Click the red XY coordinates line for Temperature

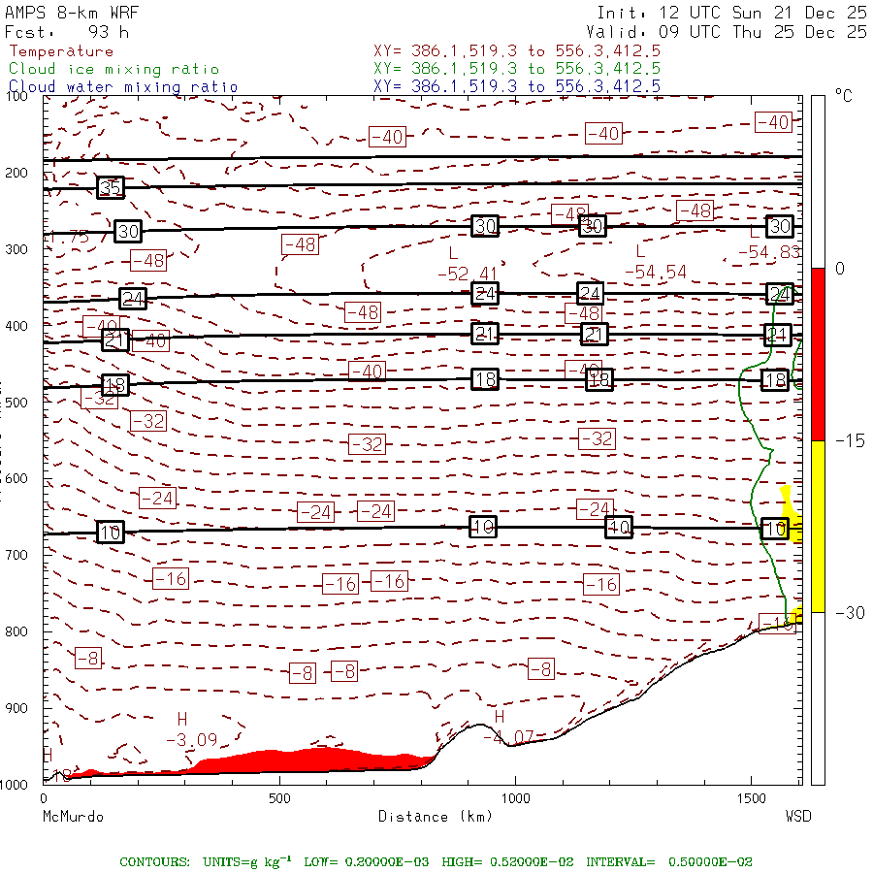(x=517, y=51)
